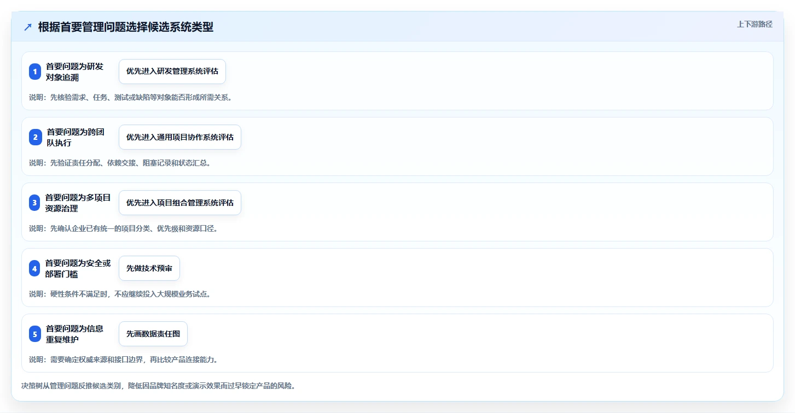Click the number 3 step badge
Image resolution: width=795 pixels, height=413 pixels.
pos(35,203)
